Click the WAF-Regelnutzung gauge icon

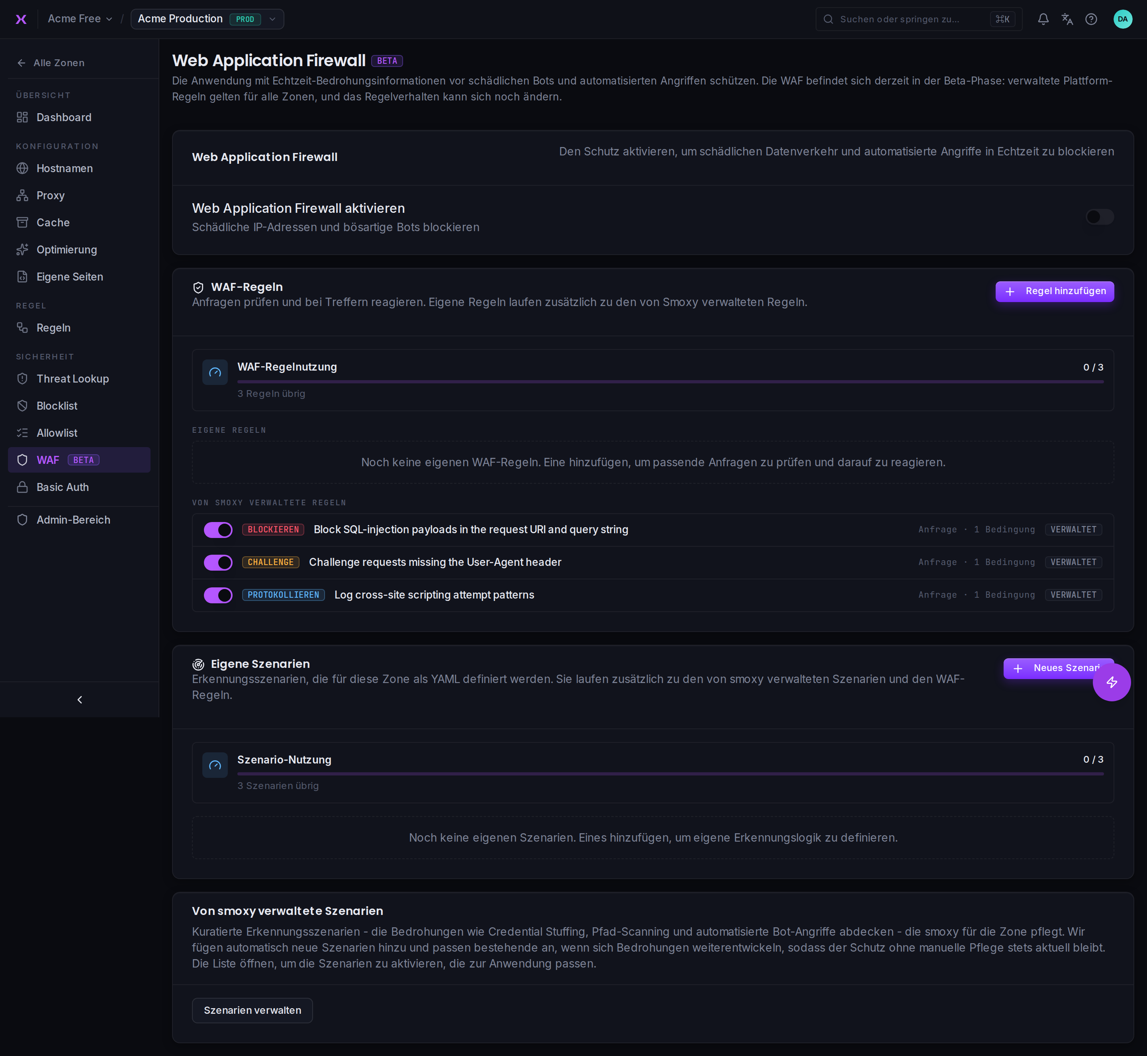[215, 372]
